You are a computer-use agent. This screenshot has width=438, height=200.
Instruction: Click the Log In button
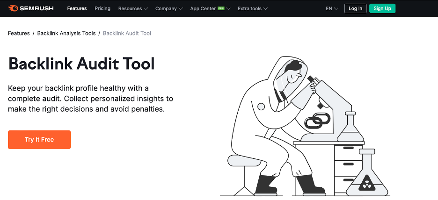(355, 8)
